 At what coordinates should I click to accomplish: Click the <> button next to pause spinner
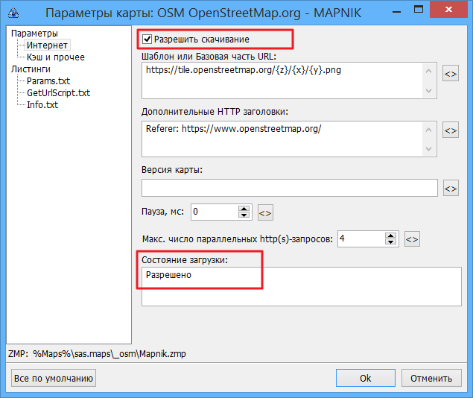[265, 212]
